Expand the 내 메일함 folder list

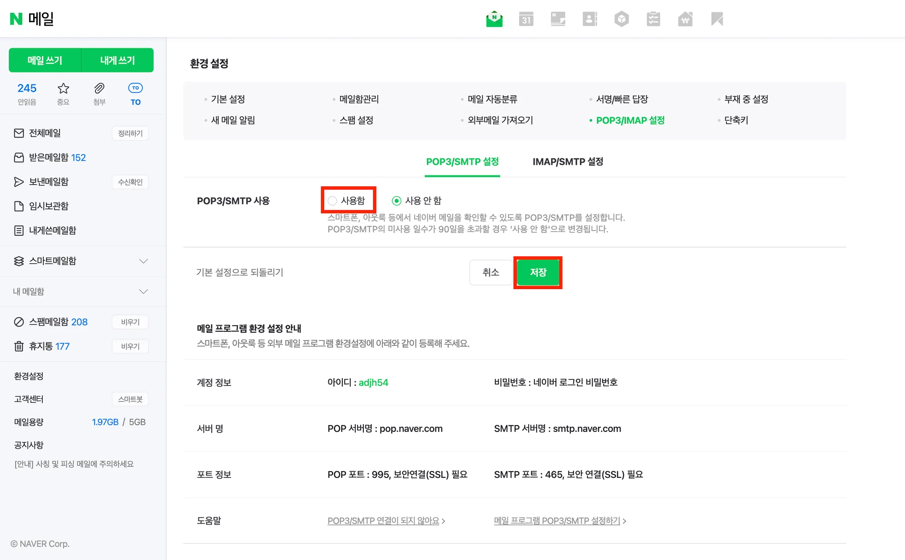143,291
